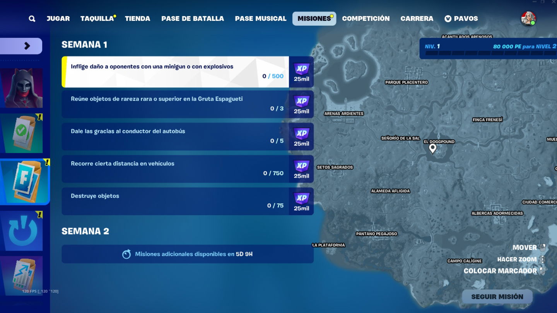Click the COLOCAR MARCADOR mouse hint icon
Screen dimensions: 557x313
(542, 271)
